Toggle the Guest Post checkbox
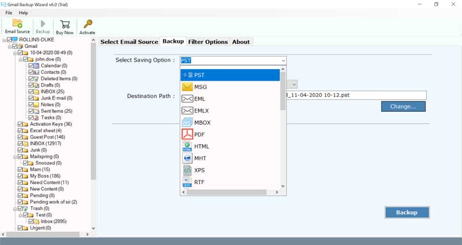462x245 pixels. 20,137
